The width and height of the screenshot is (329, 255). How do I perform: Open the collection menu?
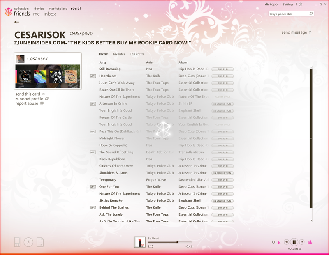[x=21, y=9]
